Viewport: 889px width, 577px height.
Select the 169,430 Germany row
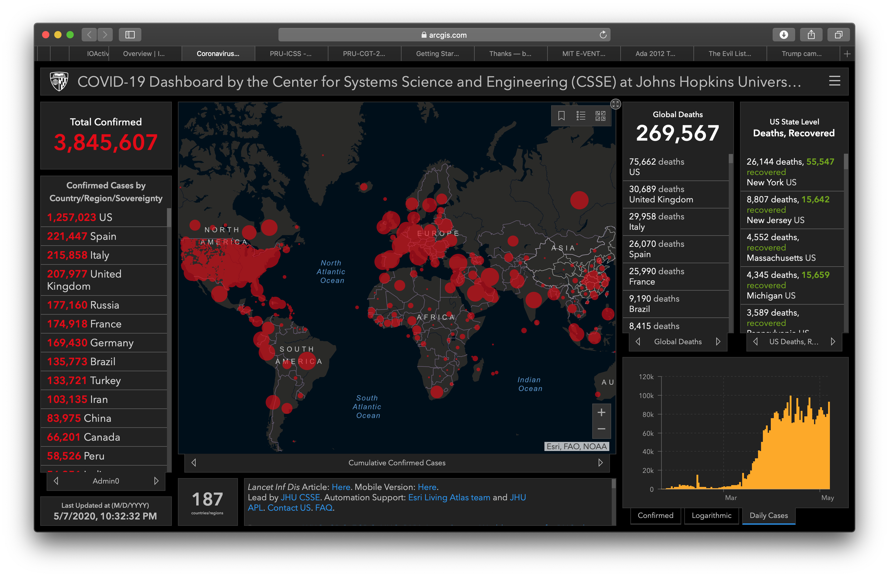coord(104,343)
